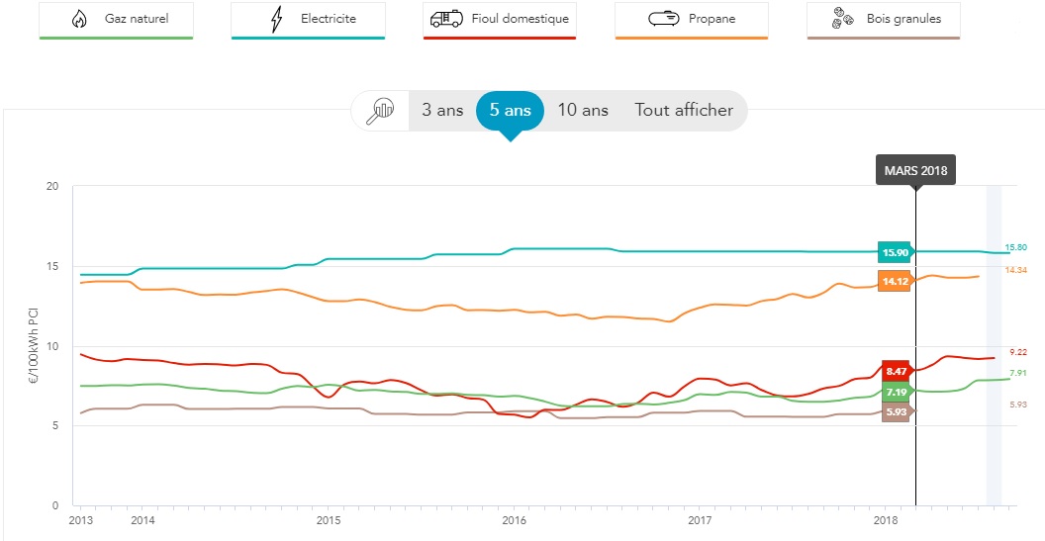
Task: Toggle the Propane series
Action: (692, 21)
